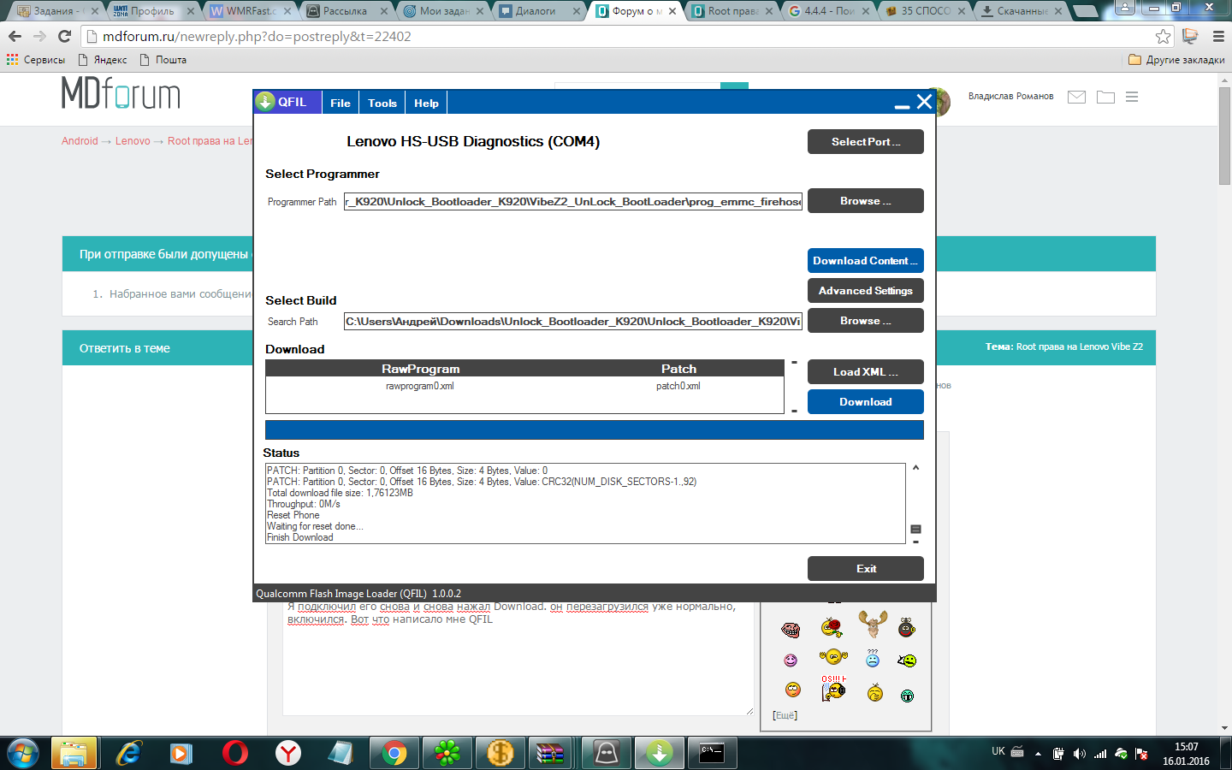
Task: Insert the SOS smiley
Action: [x=832, y=688]
